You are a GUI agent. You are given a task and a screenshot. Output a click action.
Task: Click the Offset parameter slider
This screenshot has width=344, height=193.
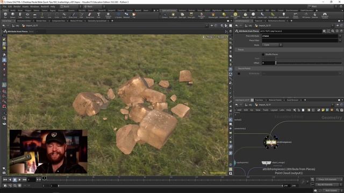click(x=309, y=63)
